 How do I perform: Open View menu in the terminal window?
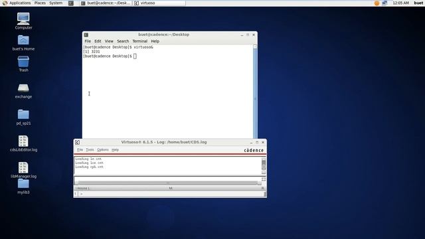tap(109, 41)
